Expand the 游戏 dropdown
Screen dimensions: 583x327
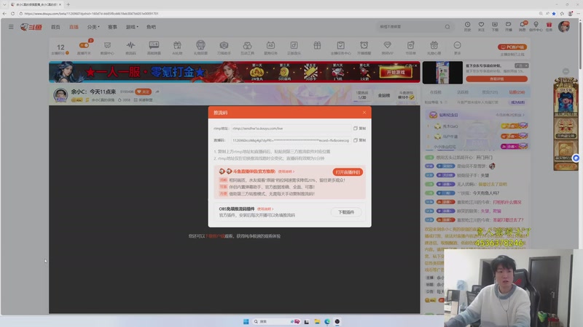click(x=132, y=27)
